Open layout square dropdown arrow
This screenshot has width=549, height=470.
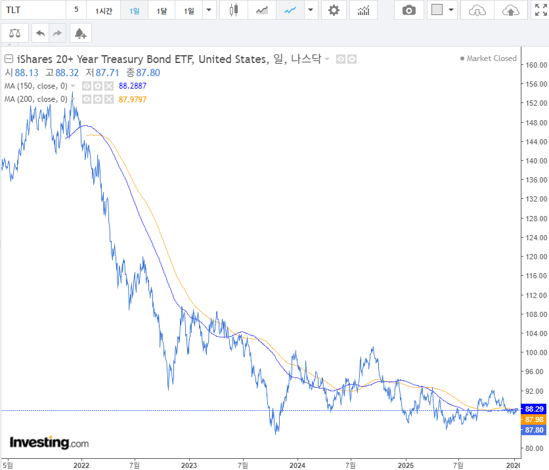point(451,10)
